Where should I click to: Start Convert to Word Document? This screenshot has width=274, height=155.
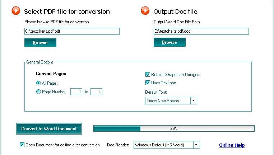pyautogui.click(x=49, y=129)
